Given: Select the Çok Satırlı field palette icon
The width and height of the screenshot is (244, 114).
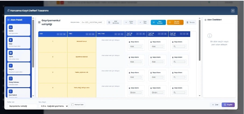Looking at the screenshot, I should (x=11, y=91).
